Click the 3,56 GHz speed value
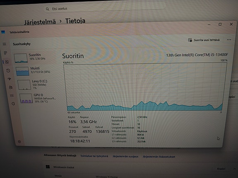The image size is (238, 178). click(x=89, y=122)
